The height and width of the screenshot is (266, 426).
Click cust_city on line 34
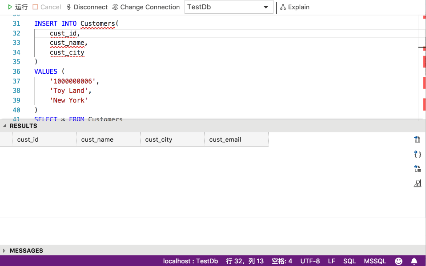[x=67, y=52]
